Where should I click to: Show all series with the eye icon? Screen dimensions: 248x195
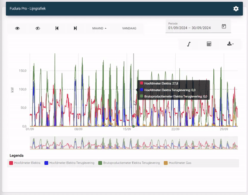(x=18, y=29)
